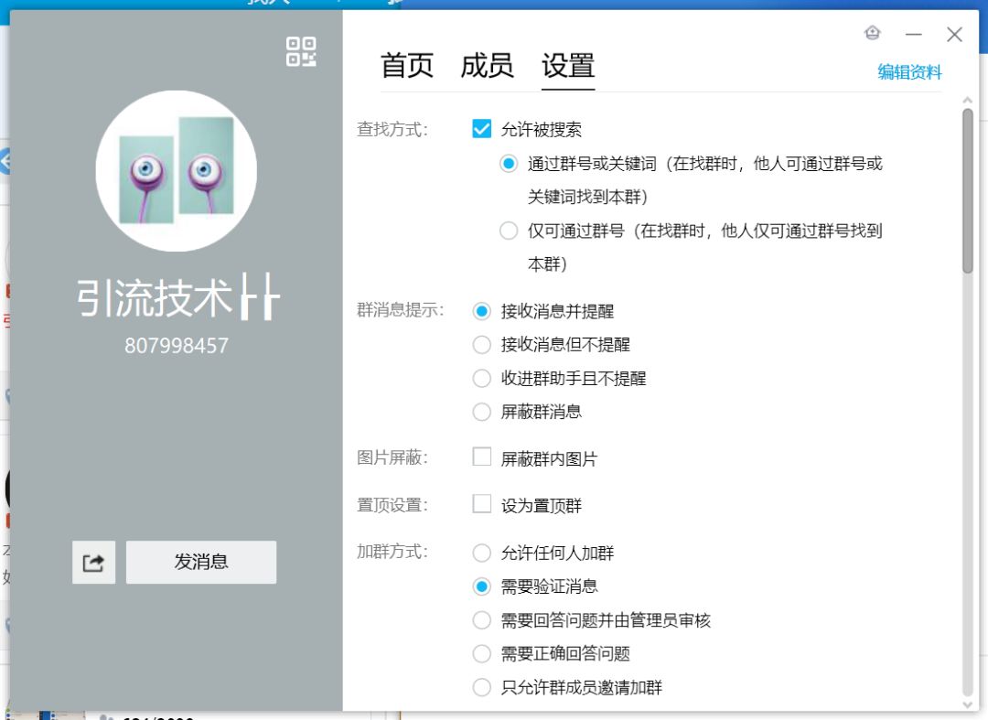Click the report icon in title bar
The height and width of the screenshot is (720, 988).
click(x=873, y=33)
